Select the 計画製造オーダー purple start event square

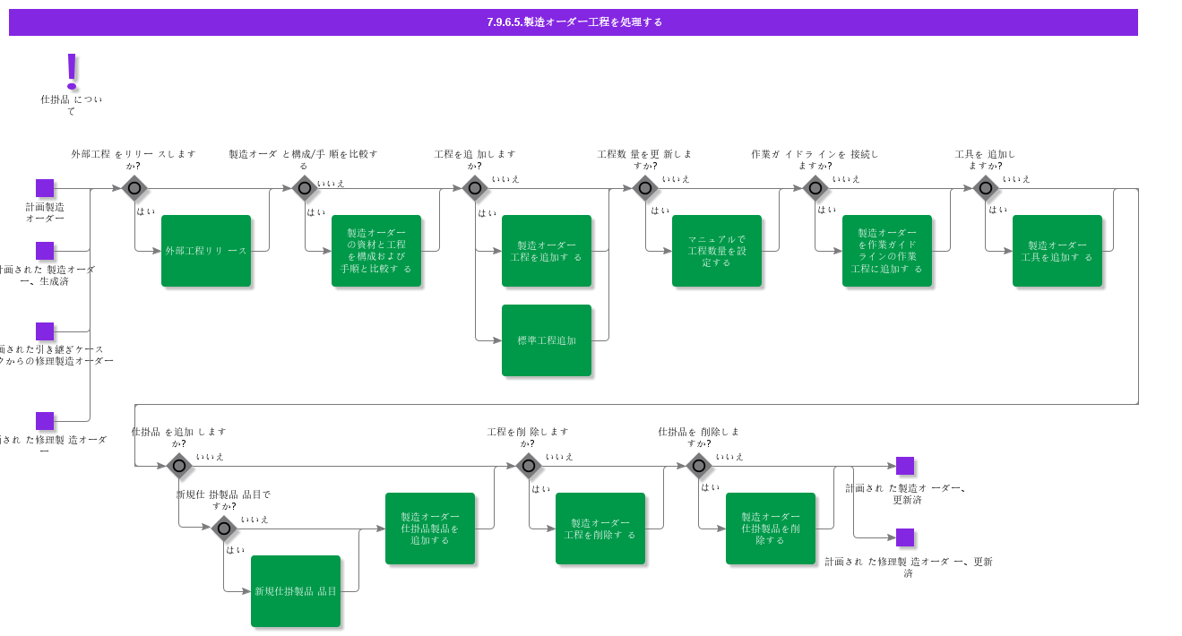[x=45, y=188]
